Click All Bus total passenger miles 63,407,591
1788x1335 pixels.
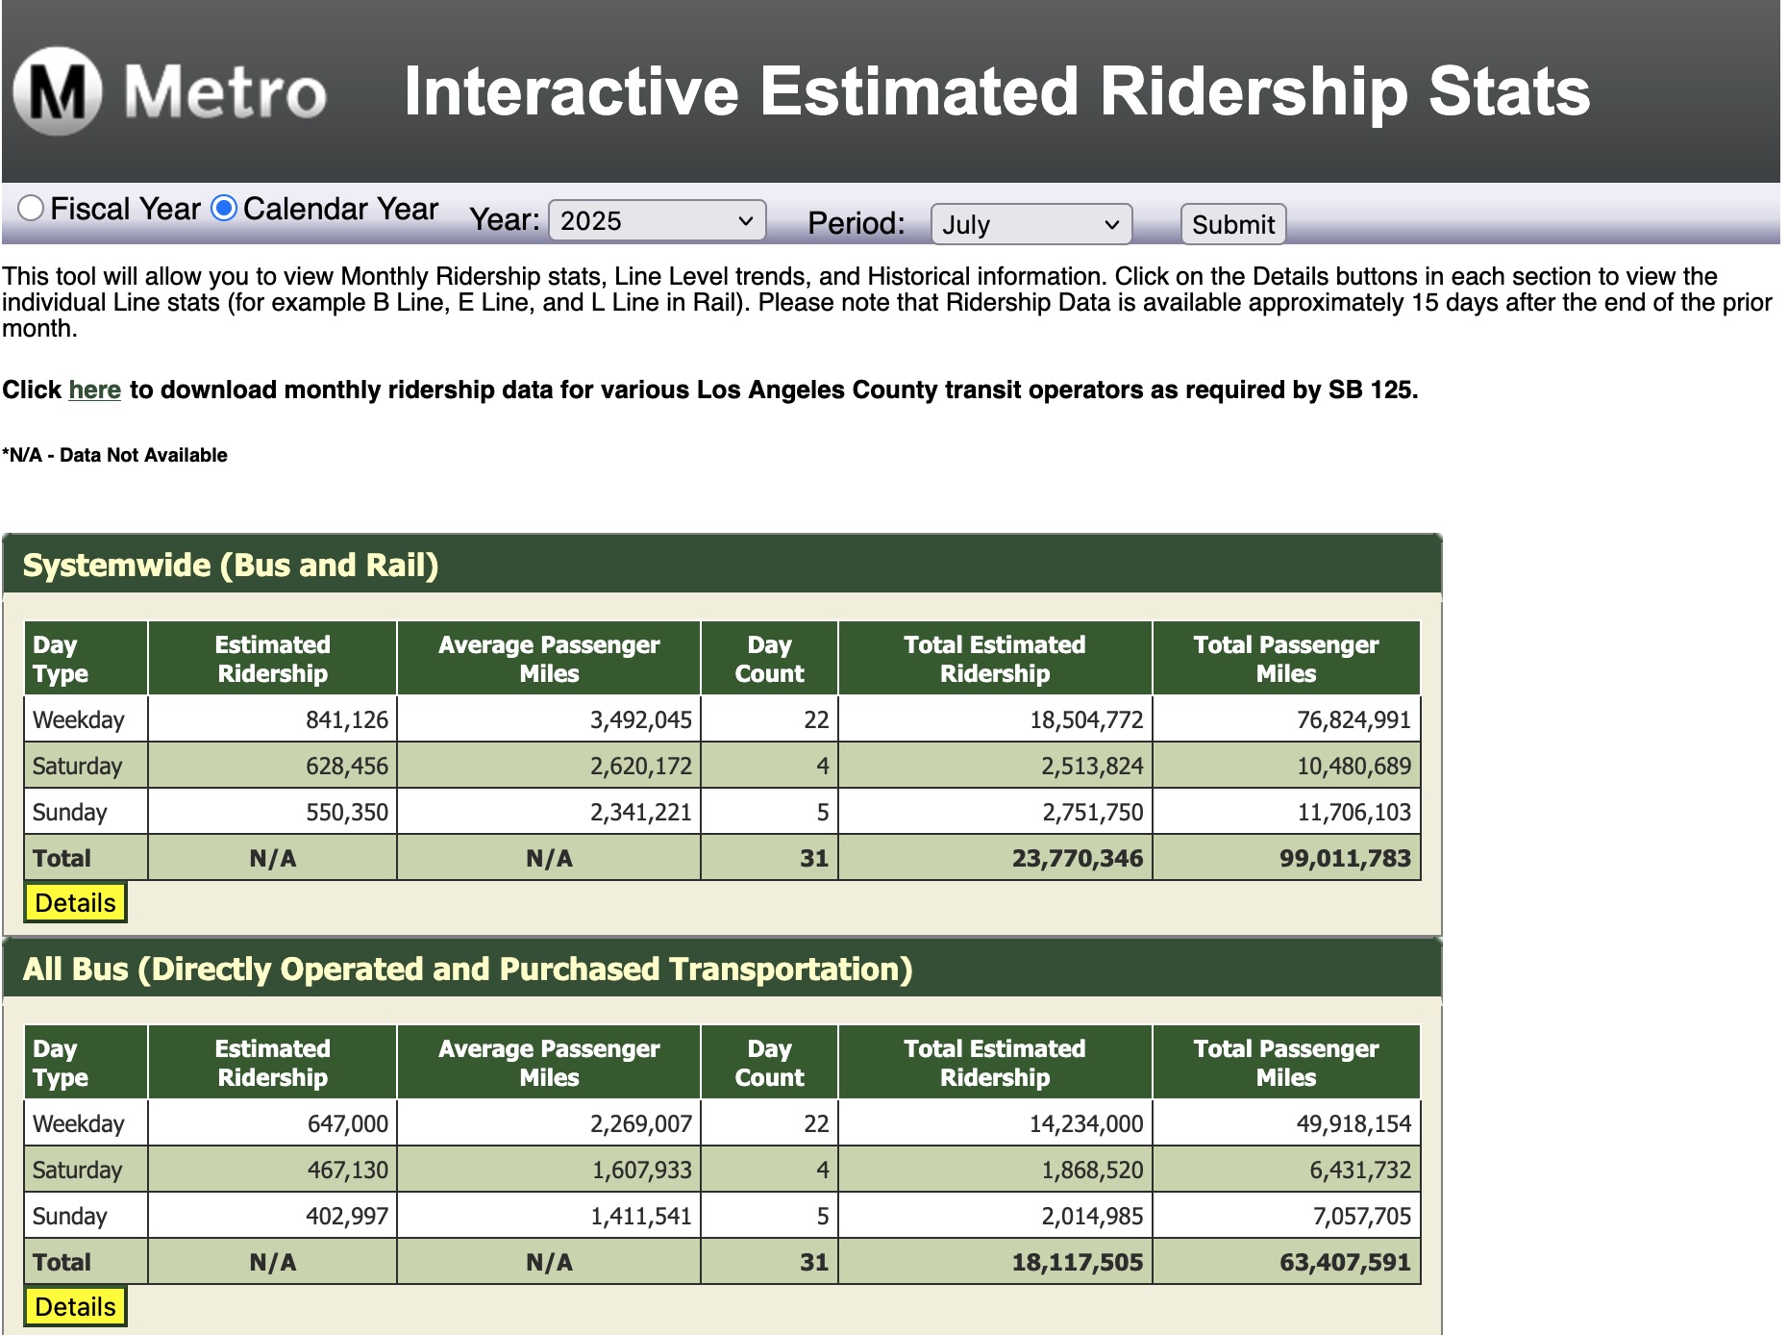1345,1262
